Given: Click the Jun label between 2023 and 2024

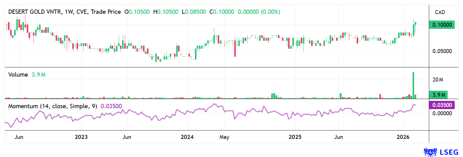Looking at the screenshot, I should [x=127, y=137].
